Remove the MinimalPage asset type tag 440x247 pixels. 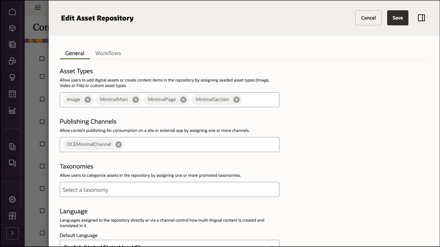(x=183, y=99)
